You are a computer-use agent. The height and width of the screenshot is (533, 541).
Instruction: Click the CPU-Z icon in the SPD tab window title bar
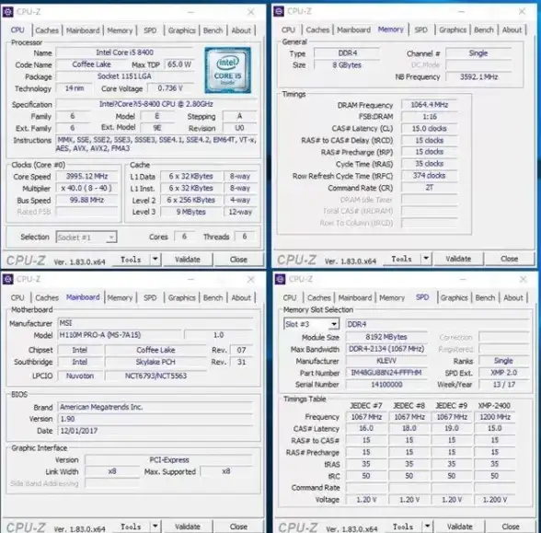pyautogui.click(x=280, y=279)
